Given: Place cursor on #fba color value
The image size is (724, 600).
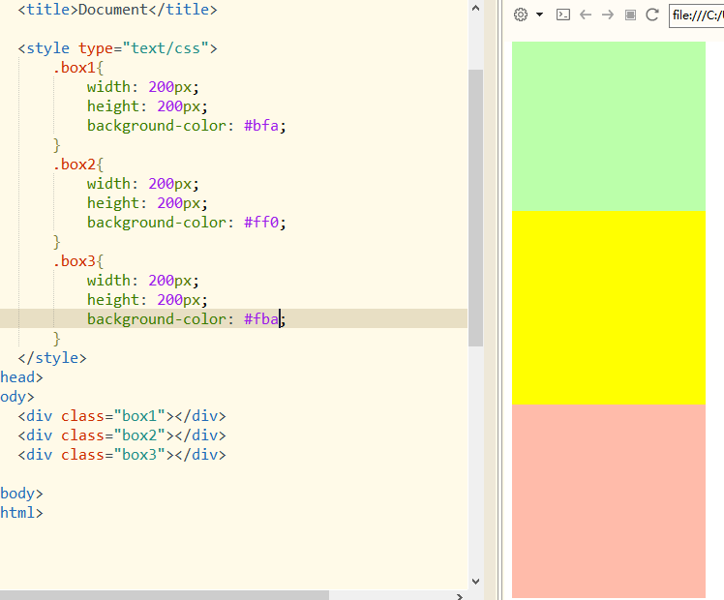Looking at the screenshot, I should pos(261,319).
